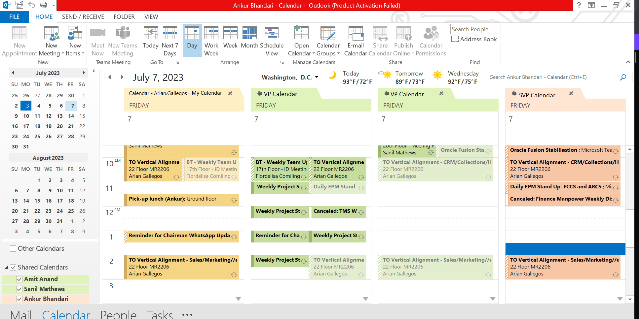Open New Items icon in ribbon
The image size is (639, 319).
coord(75,41)
